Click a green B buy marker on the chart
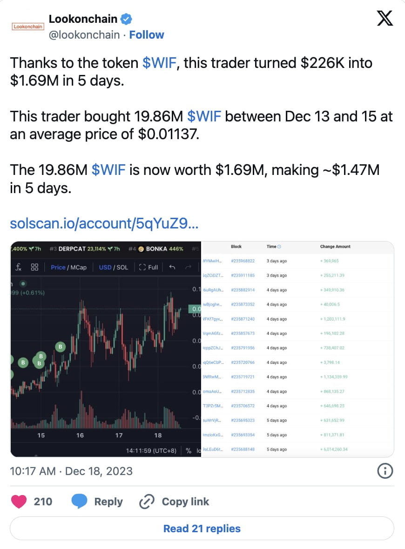 [x=60, y=347]
